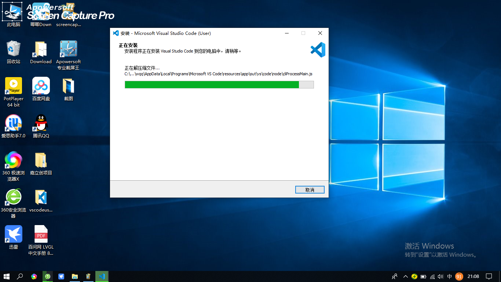The image size is (501, 282).
Task: Open the volume speaker tray icon
Action: tap(440, 276)
